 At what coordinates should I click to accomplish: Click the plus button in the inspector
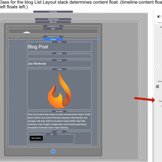point(157,66)
